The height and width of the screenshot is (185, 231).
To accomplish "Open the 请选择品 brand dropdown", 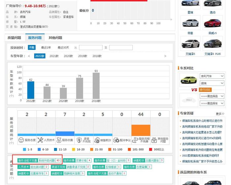I will click(212, 96).
